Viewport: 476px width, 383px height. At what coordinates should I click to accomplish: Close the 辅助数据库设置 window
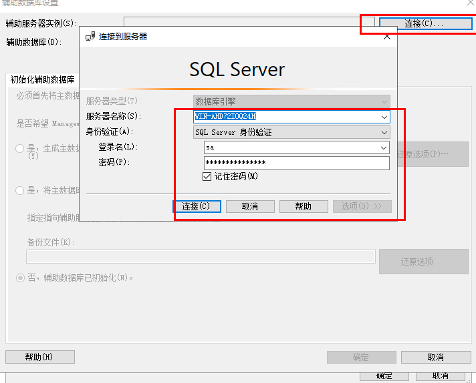[x=471, y=3]
